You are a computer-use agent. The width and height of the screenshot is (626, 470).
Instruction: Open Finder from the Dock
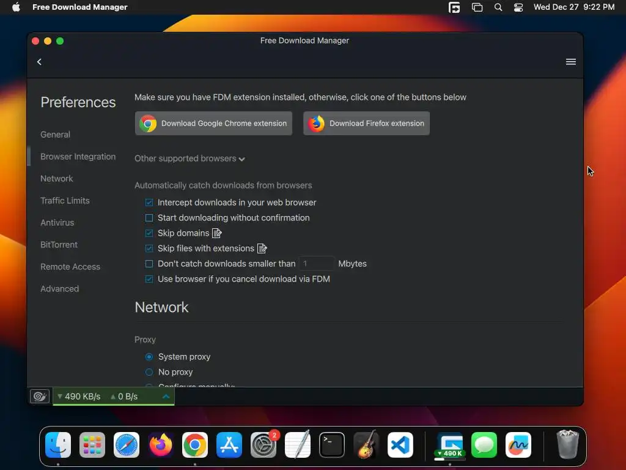(58, 445)
